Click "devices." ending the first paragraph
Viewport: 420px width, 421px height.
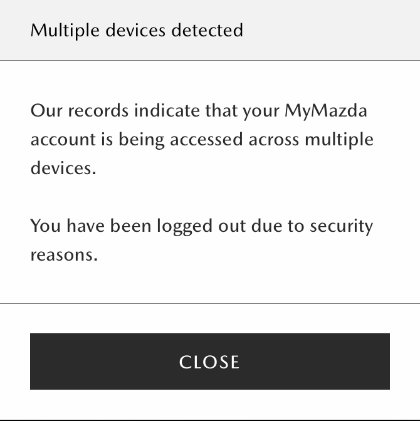[x=63, y=168]
